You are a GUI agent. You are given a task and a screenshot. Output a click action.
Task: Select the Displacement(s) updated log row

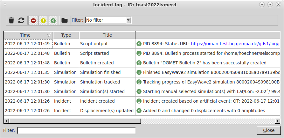pos(142,111)
